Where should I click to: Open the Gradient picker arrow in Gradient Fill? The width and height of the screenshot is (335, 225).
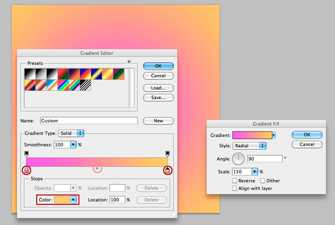tap(274, 135)
